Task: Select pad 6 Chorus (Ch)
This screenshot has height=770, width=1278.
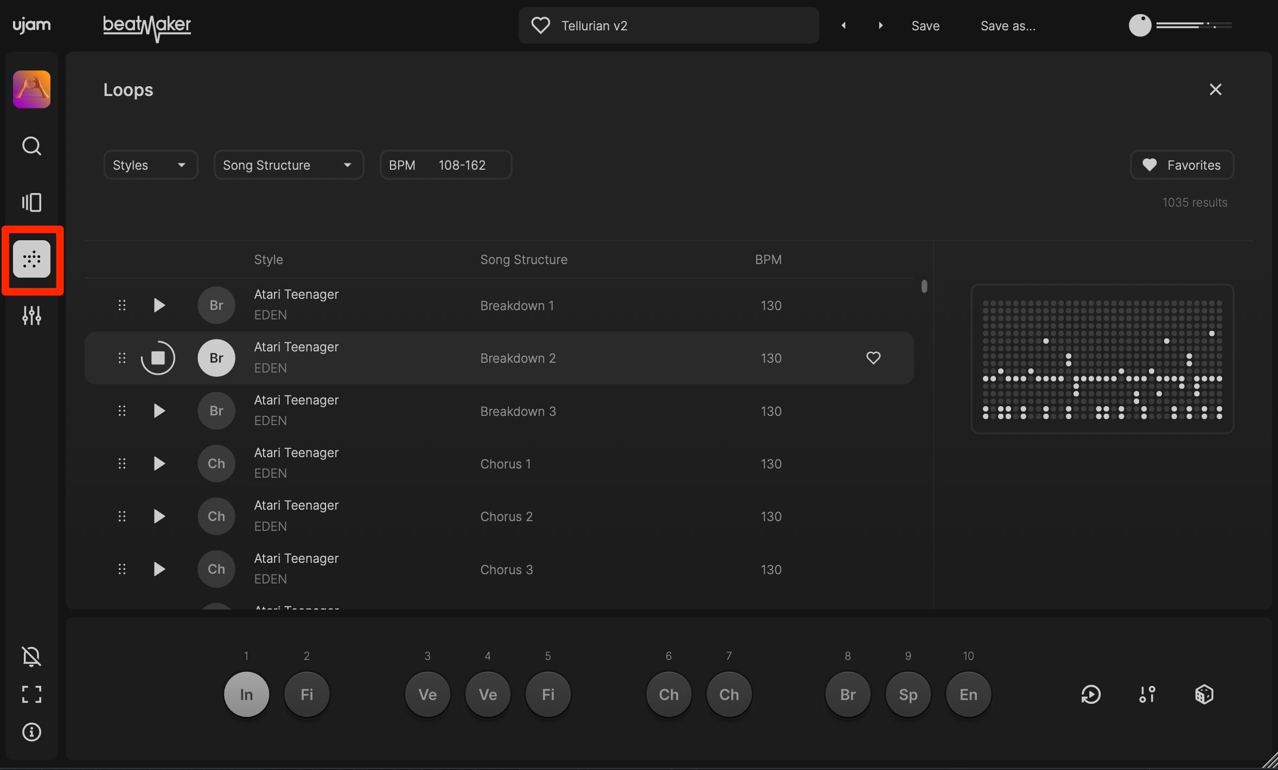Action: (669, 695)
